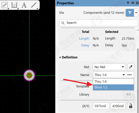Open the Net dropdown showing No Net

[109, 67]
